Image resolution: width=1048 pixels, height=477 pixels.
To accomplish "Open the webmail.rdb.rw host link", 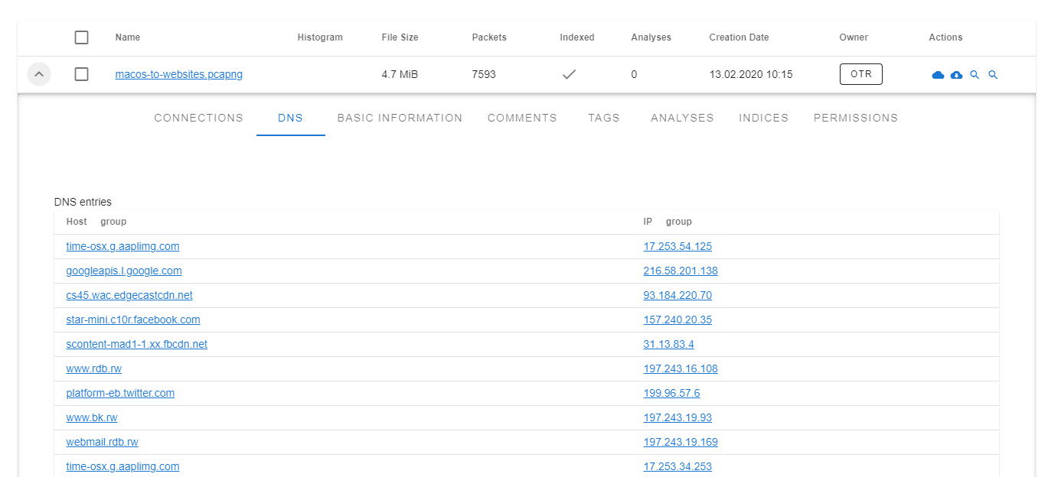I will [103, 443].
